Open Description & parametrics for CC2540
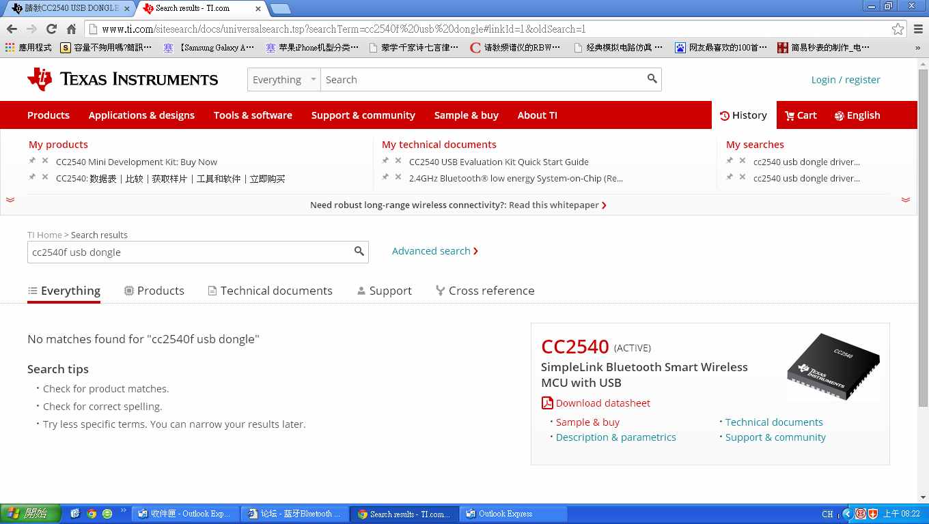The width and height of the screenshot is (929, 524). (616, 437)
